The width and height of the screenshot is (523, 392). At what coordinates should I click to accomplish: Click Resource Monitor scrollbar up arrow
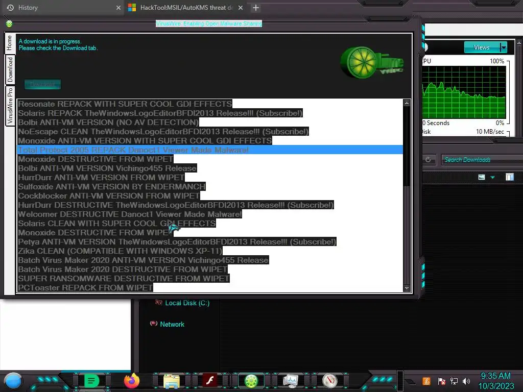click(519, 43)
